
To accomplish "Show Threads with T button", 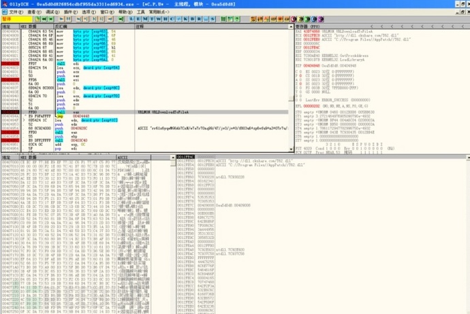I will click(x=152, y=19).
